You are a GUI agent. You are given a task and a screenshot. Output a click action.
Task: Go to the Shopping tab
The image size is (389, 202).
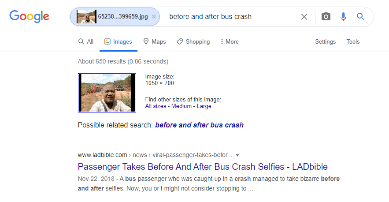tap(193, 42)
